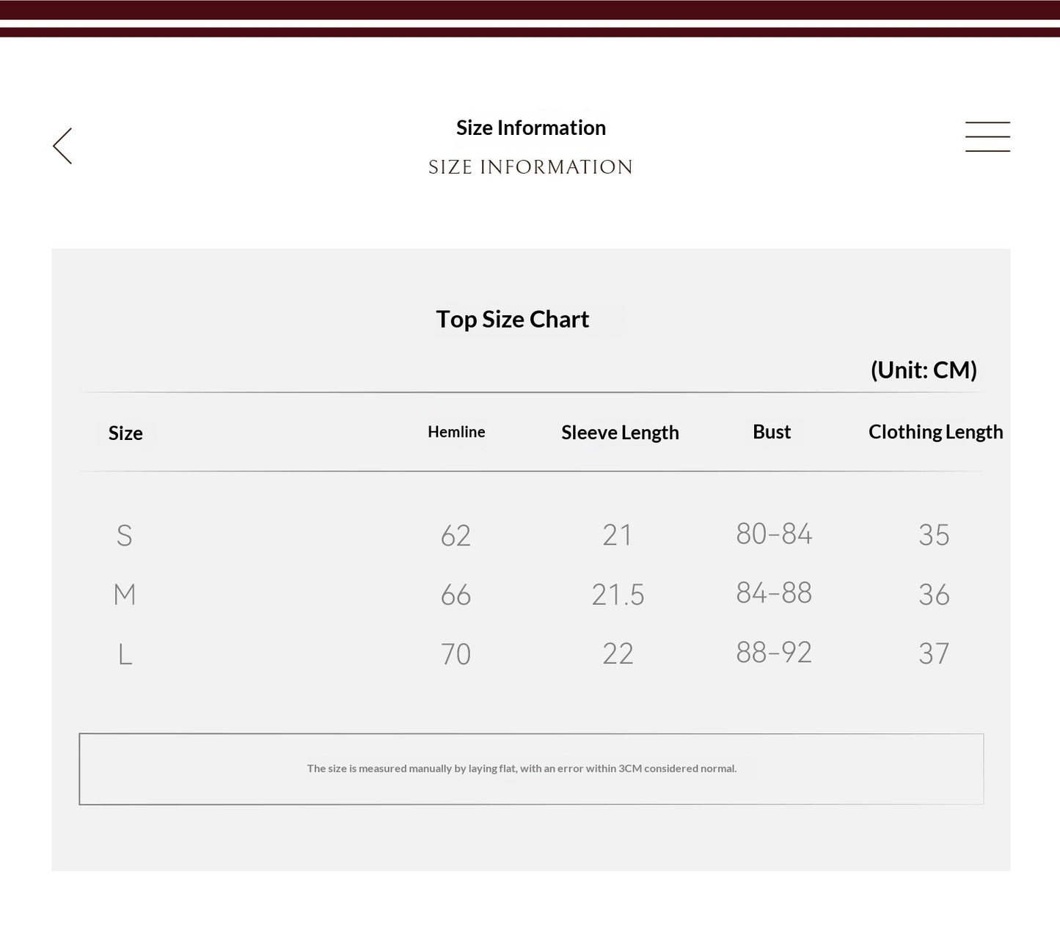Click the Size Information heading
This screenshot has height=943, width=1060.
coord(531,128)
